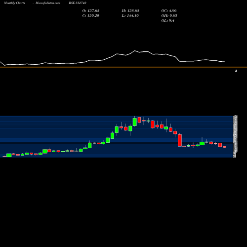
Task: Click the 'OL: 9.4' reading
Action: (167, 21)
